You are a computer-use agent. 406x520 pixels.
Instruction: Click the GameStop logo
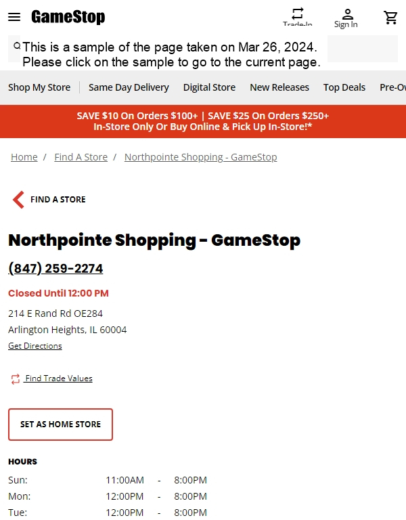click(x=68, y=16)
